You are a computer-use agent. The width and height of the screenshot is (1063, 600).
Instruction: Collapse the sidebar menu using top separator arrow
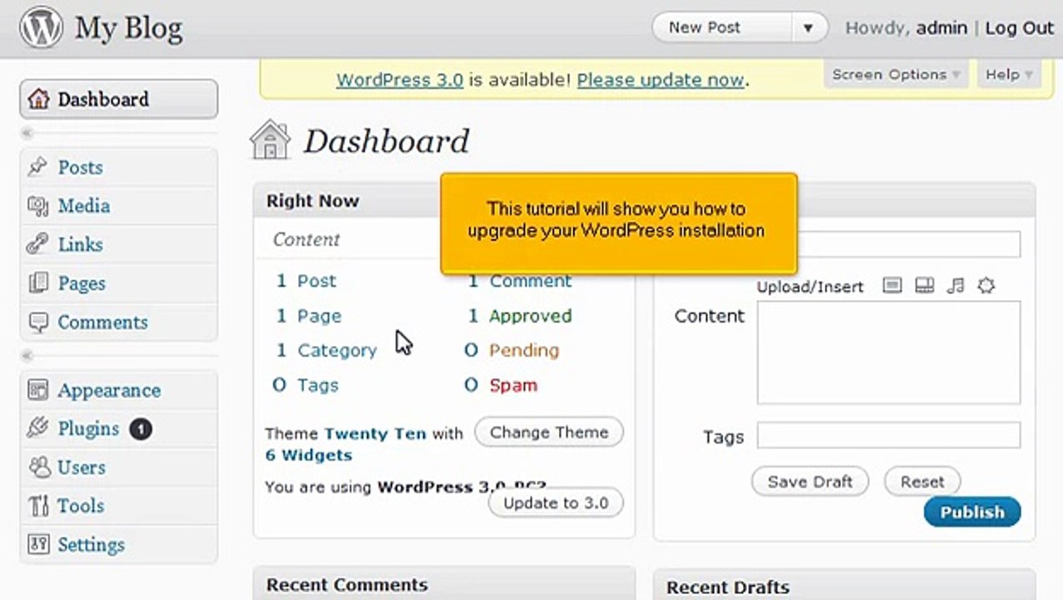click(27, 133)
